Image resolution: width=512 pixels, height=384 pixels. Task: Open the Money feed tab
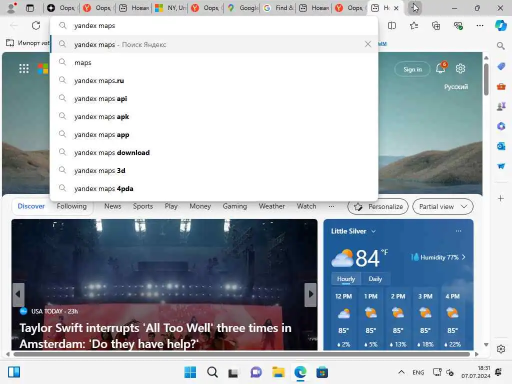pyautogui.click(x=200, y=206)
